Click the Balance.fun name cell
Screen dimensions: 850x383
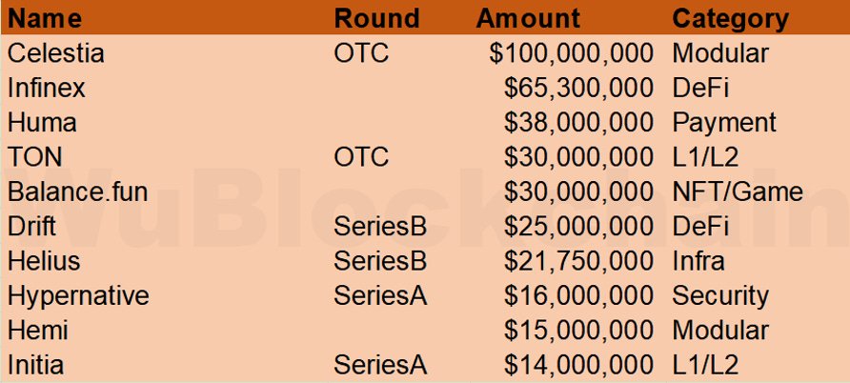(77, 191)
